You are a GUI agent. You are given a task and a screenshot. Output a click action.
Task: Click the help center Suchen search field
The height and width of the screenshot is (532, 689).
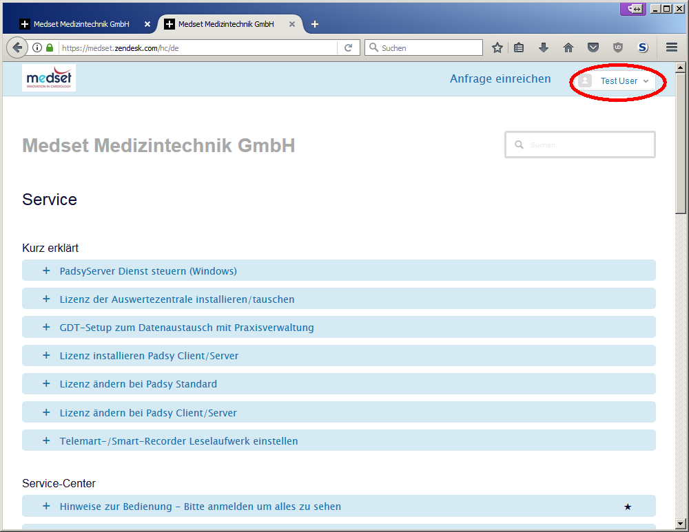click(x=586, y=145)
